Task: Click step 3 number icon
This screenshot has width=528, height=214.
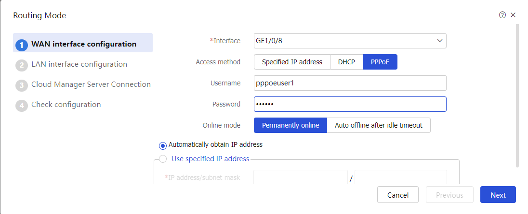Action: 22,85
